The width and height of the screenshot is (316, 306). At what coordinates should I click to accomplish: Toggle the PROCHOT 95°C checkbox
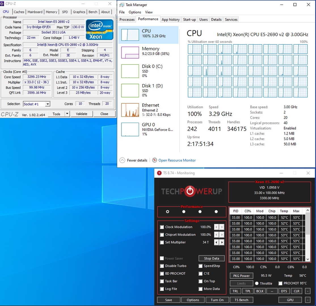coord(280,283)
